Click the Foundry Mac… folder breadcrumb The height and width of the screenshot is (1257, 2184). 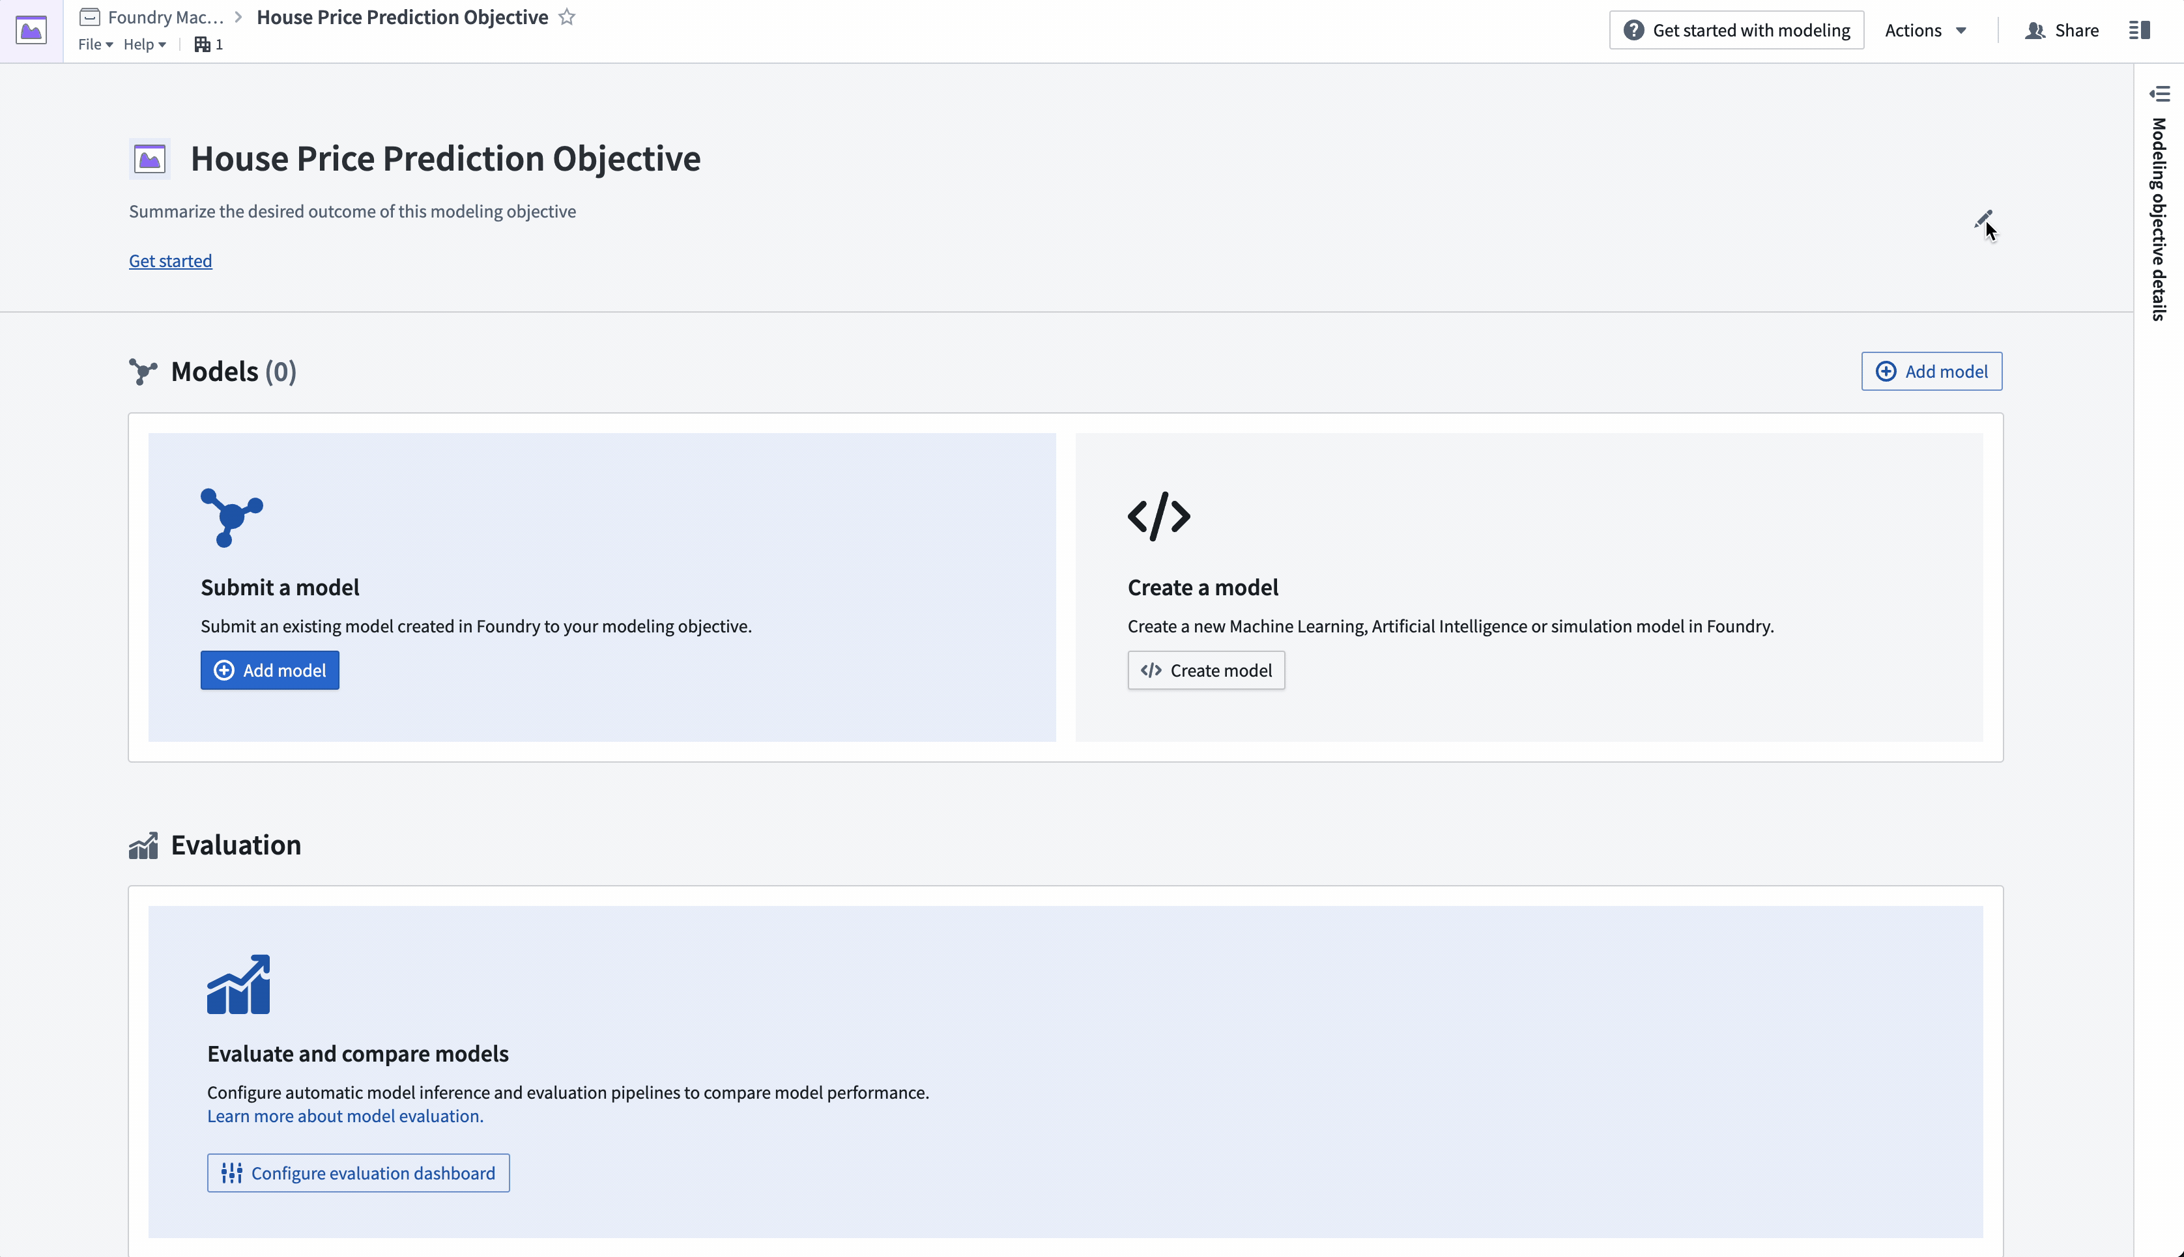click(x=151, y=18)
